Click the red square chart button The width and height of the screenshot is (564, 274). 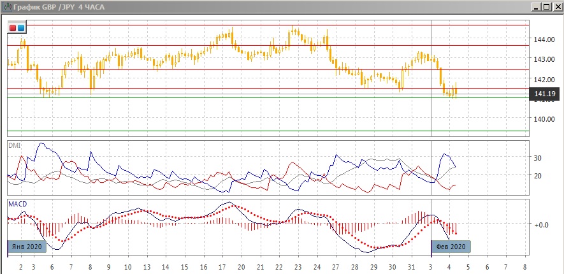[13, 28]
